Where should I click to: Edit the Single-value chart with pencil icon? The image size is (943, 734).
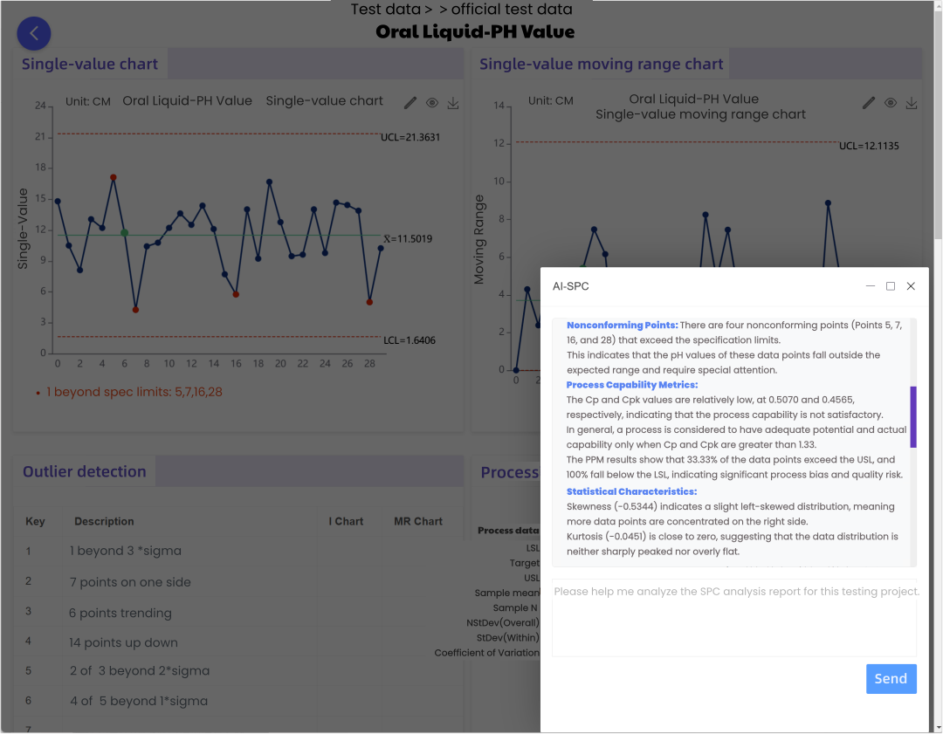coord(410,103)
